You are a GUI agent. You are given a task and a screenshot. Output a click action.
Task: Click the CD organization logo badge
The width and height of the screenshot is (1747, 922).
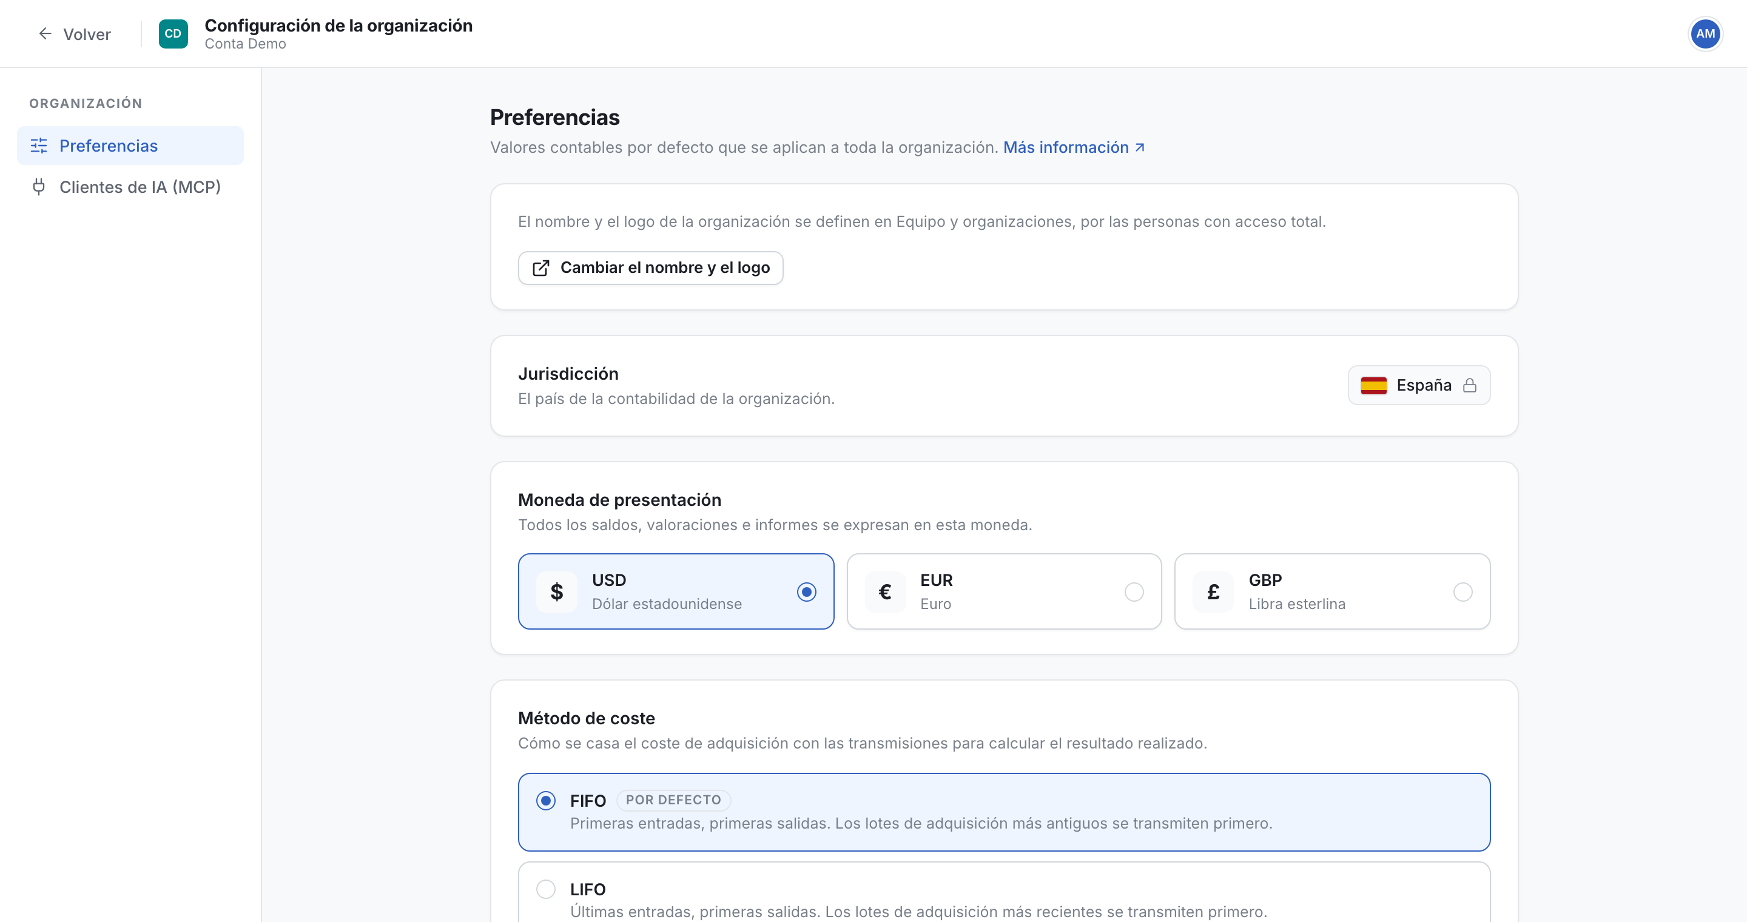tap(173, 34)
